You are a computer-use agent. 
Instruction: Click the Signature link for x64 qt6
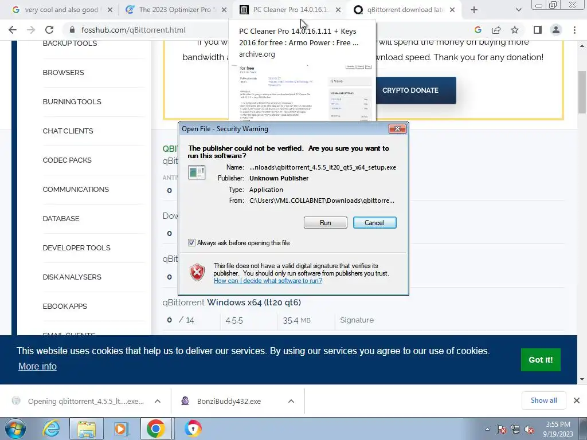[357, 320]
